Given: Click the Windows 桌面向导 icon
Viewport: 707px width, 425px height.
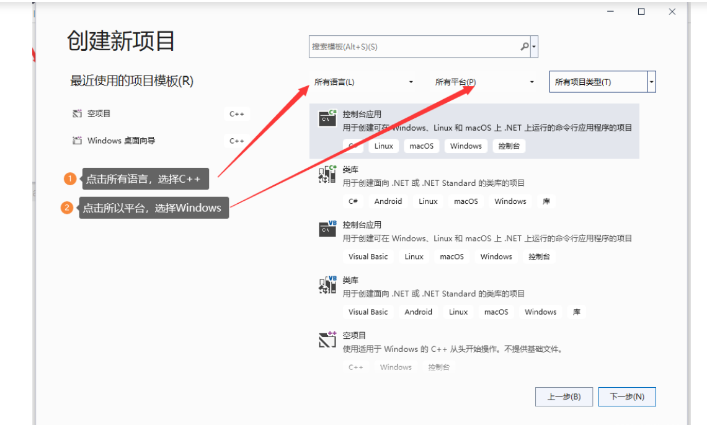Looking at the screenshot, I should coord(77,141).
